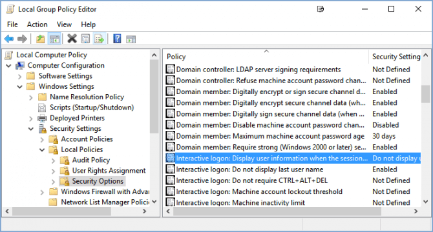Click the policy list horizontal scrollbar right arrow
Image resolution: width=433 pixels, height=232 pixels.
coord(416,211)
